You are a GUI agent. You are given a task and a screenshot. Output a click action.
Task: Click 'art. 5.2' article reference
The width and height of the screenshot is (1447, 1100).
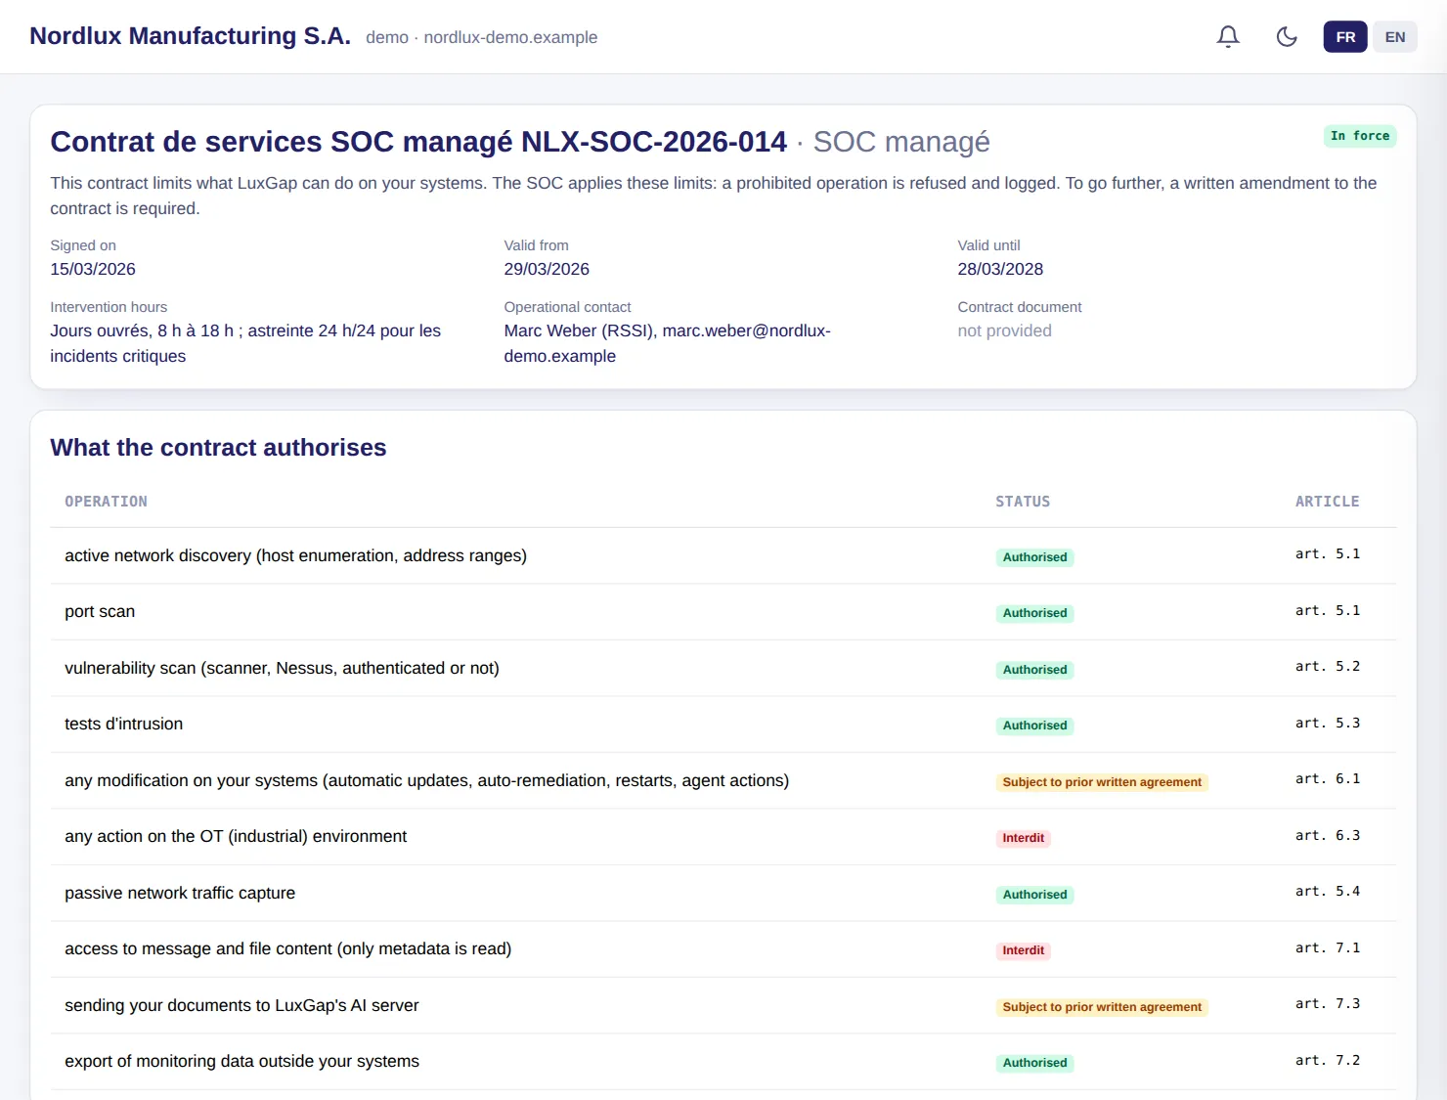click(1328, 667)
